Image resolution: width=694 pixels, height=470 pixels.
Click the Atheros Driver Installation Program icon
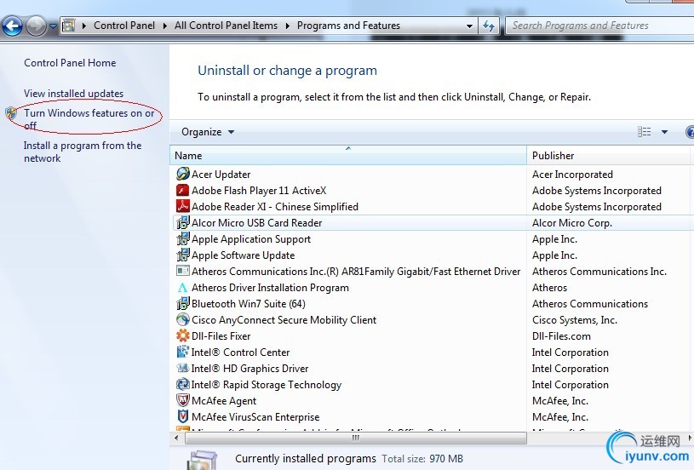coord(183,288)
